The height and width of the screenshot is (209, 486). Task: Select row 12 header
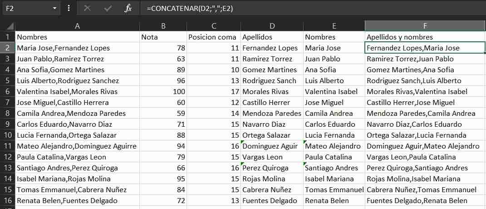point(7,157)
